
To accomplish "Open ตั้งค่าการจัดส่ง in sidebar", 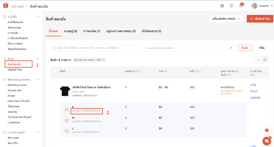I will (15, 43).
